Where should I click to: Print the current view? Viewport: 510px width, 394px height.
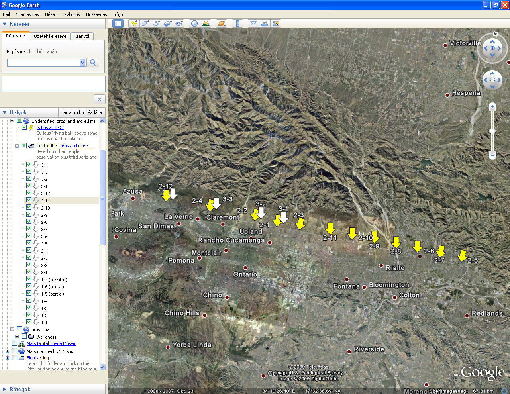[x=264, y=24]
